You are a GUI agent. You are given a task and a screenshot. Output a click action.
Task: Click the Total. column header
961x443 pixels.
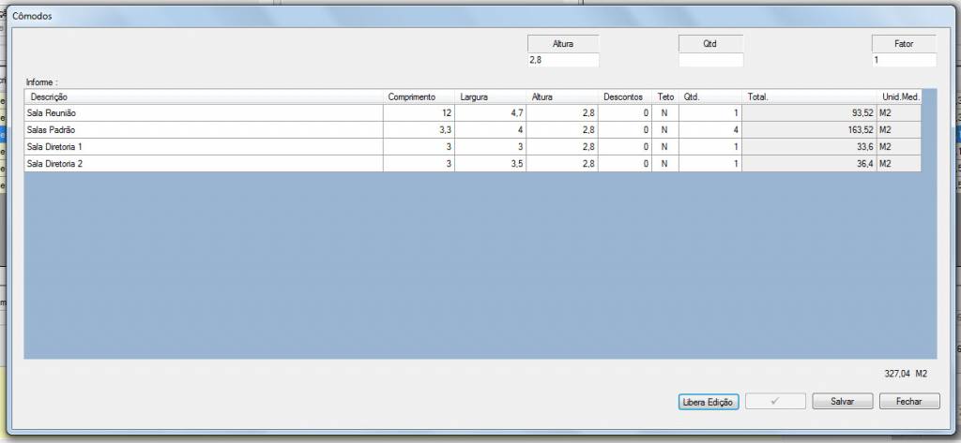click(x=809, y=96)
